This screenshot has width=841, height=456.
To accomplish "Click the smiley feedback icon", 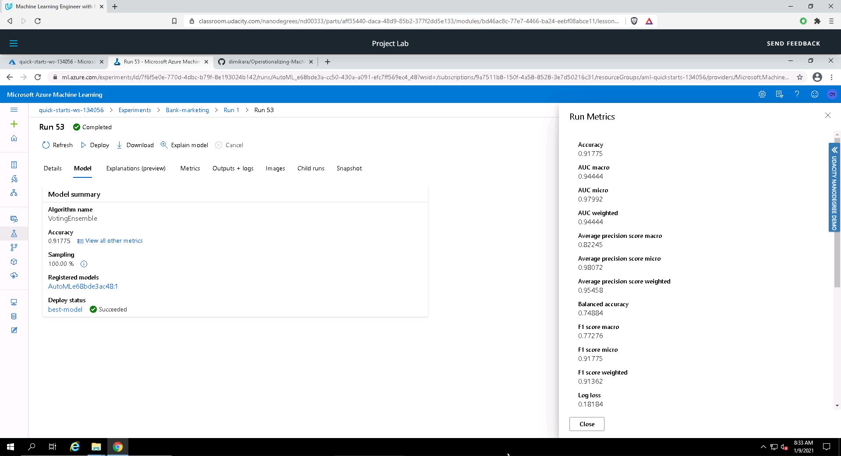I will (815, 94).
